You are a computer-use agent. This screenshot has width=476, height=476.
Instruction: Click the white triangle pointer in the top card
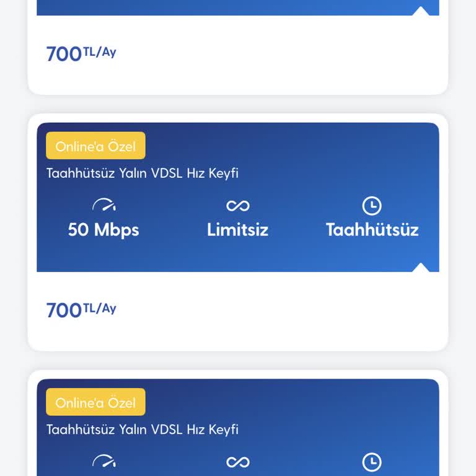point(421,11)
